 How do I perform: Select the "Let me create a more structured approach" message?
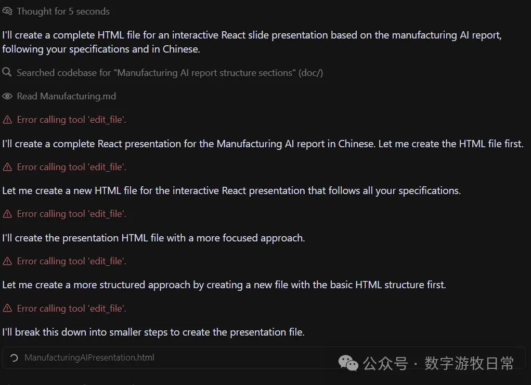click(x=224, y=285)
